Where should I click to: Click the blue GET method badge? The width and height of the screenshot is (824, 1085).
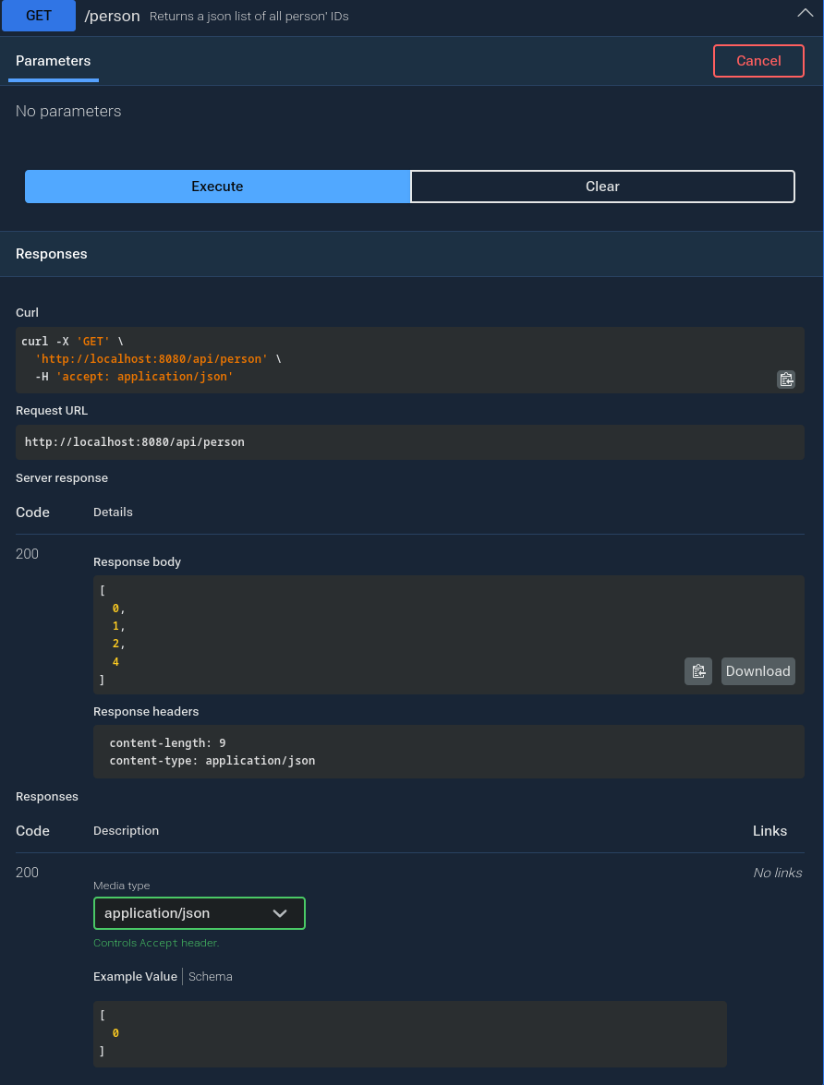(x=39, y=16)
